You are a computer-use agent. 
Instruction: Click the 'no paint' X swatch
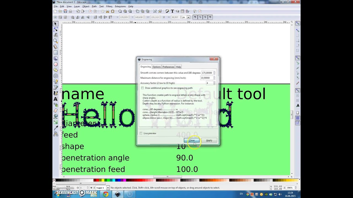click(x=54, y=180)
